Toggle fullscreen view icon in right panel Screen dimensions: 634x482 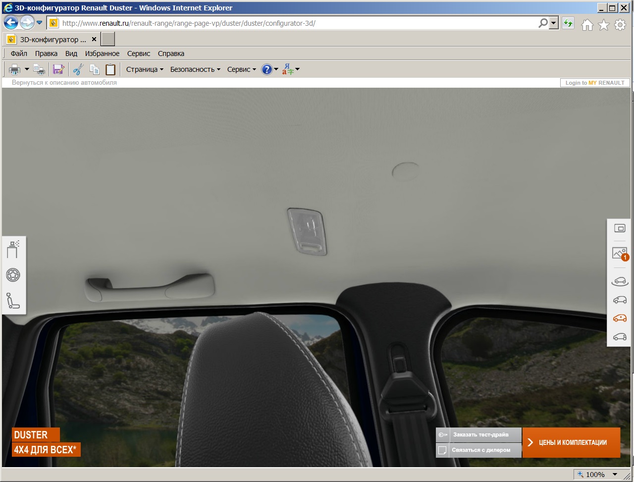pyautogui.click(x=620, y=228)
